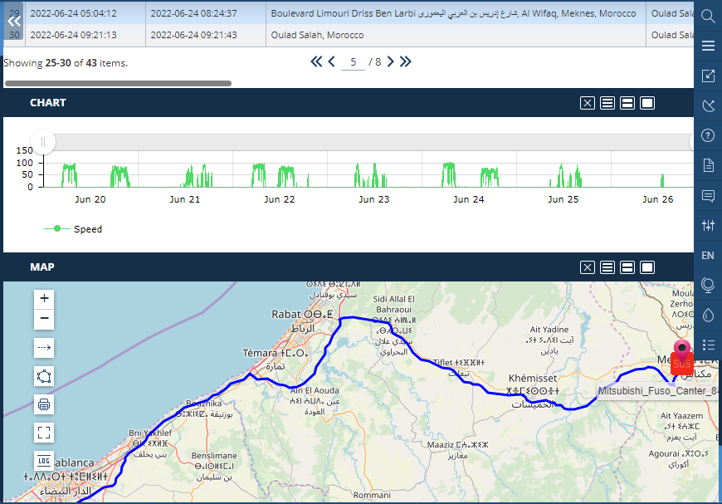
Task: Go to next page of results
Action: coord(390,62)
